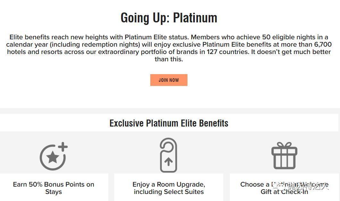Select the door hanger room upgrade icon
The width and height of the screenshot is (340, 201).
(169, 155)
